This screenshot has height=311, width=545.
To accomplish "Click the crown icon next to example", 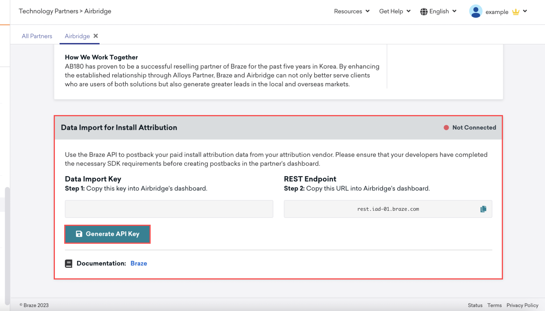I will 516,12.
